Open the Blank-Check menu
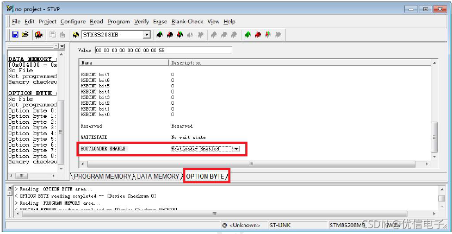Screen dimensions: 452x234 click(187, 22)
